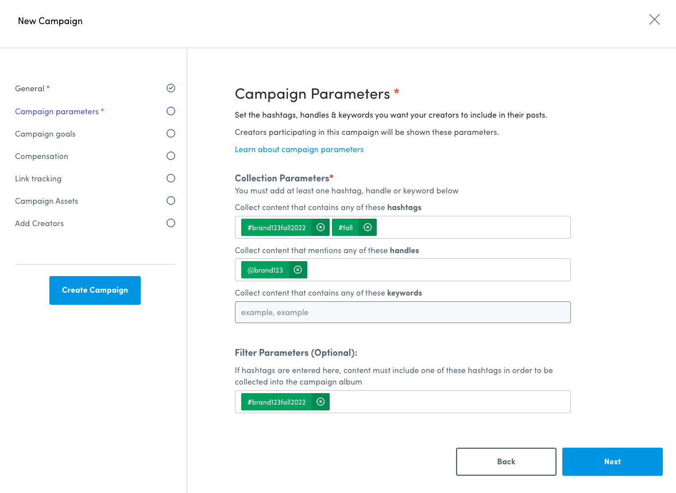Click the circle icon next to Compensation

click(x=171, y=156)
